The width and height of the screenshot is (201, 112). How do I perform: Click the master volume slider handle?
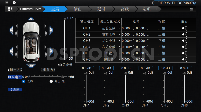pos(65,19)
